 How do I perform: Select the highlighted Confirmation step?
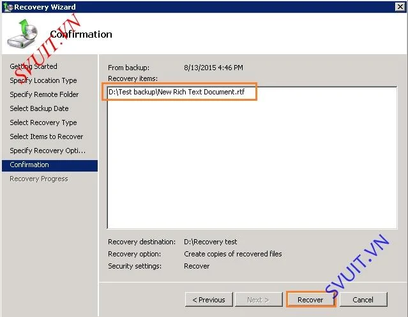[x=50, y=165]
